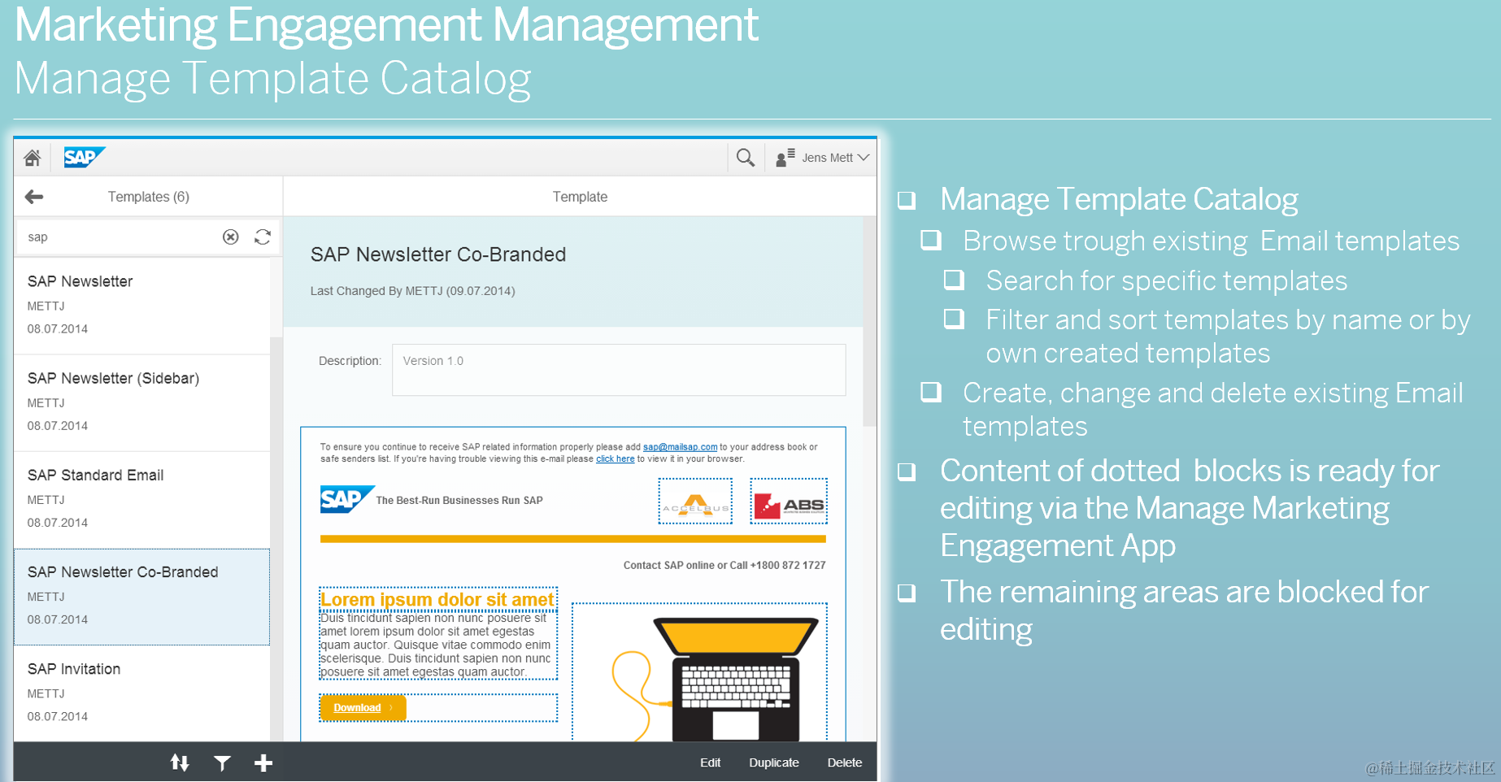Click the Contact SAP online text
This screenshot has height=782, width=1501.
coord(724,565)
